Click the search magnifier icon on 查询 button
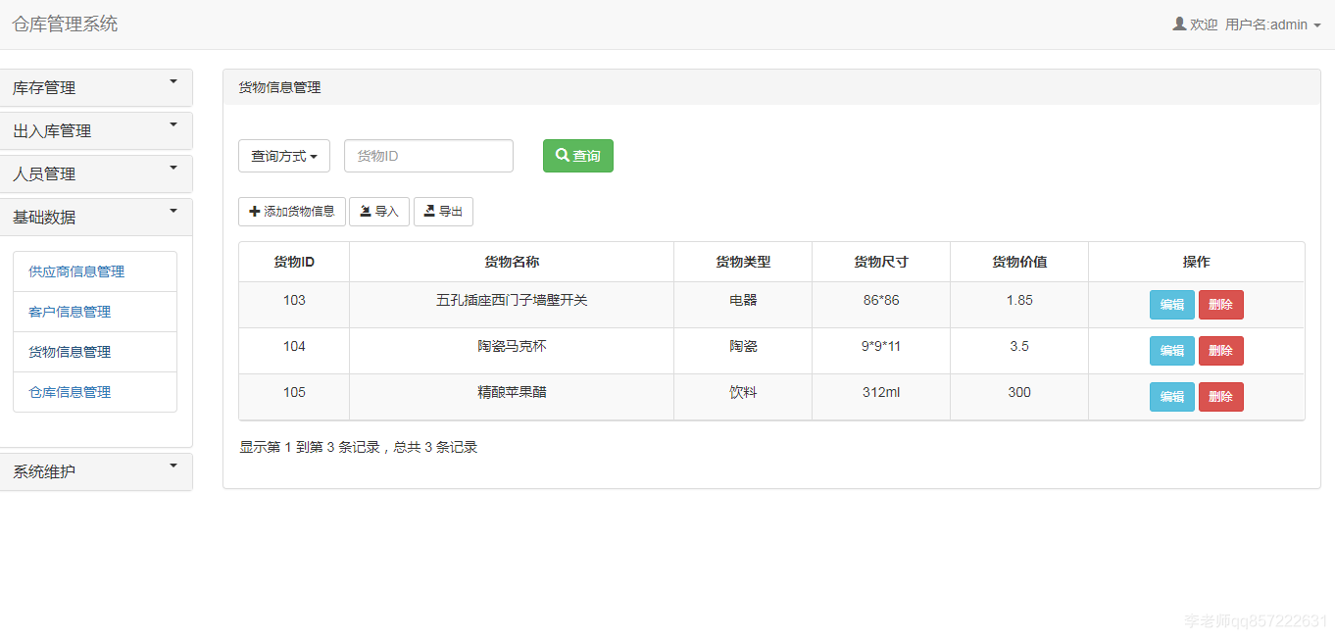This screenshot has height=639, width=1335. pos(563,155)
